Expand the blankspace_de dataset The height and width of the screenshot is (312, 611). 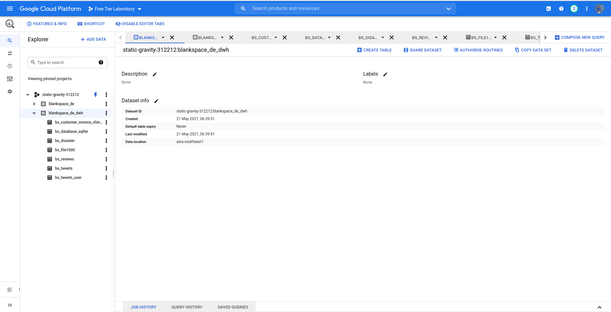34,104
